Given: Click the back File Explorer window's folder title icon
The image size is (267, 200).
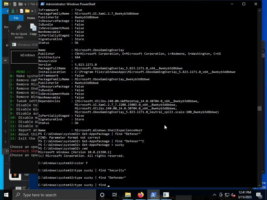Looking at the screenshot, I should pyautogui.click(x=6, y=4).
